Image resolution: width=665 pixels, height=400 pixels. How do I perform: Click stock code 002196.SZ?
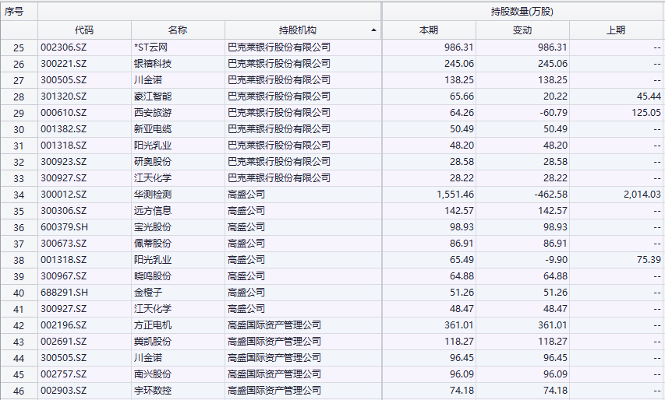pos(64,325)
